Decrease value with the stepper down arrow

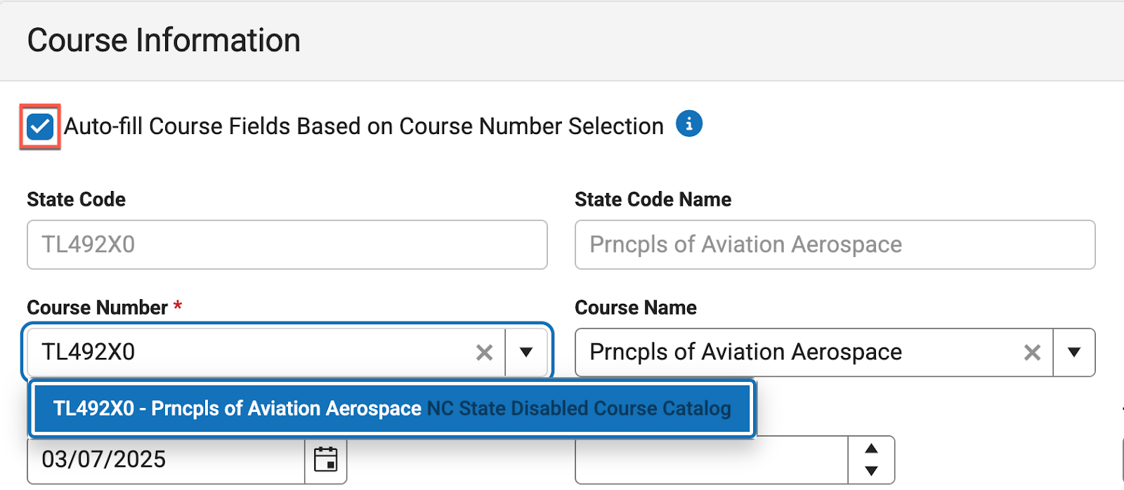[871, 471]
